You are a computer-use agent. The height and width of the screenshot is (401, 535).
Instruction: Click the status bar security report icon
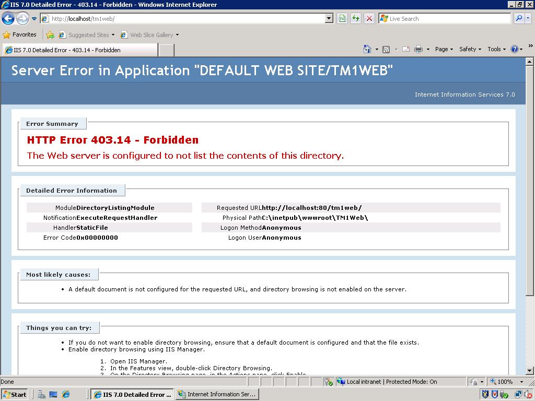[328, 382]
